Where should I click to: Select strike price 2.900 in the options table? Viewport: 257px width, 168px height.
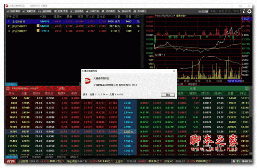127,127
